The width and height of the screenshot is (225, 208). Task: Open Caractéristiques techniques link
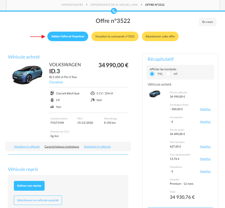[x=62, y=147]
